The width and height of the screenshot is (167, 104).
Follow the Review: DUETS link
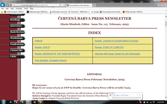[42, 47]
